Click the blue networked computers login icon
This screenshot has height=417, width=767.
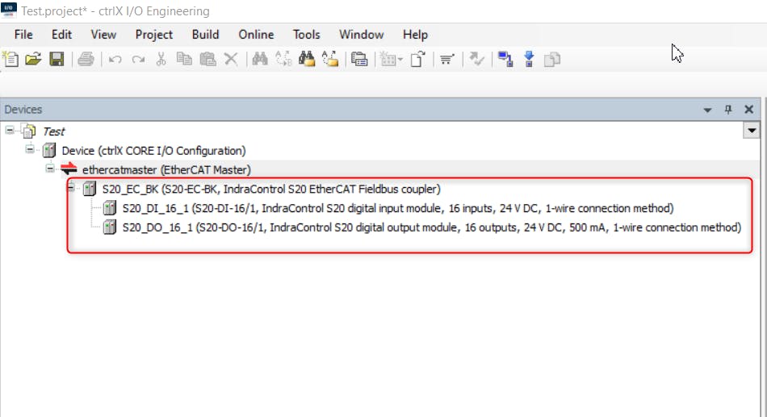(x=505, y=60)
